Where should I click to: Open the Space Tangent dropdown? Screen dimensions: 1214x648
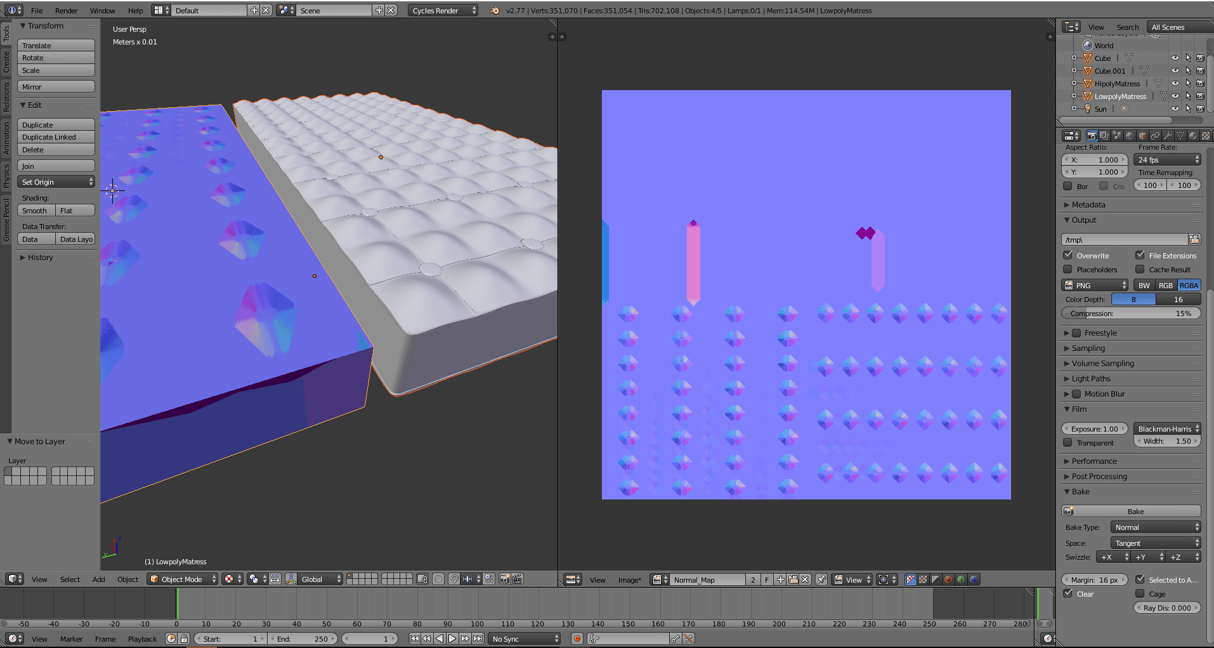[1156, 543]
